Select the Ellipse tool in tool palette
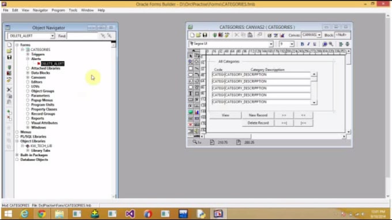Image resolution: width=392 pixels, height=220 pixels. click(x=190, y=74)
